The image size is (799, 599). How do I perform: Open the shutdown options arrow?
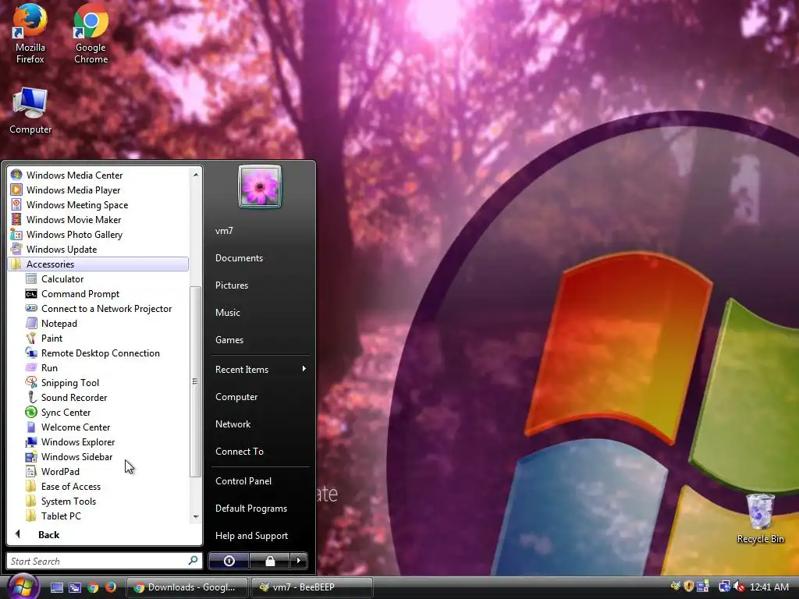click(x=299, y=561)
